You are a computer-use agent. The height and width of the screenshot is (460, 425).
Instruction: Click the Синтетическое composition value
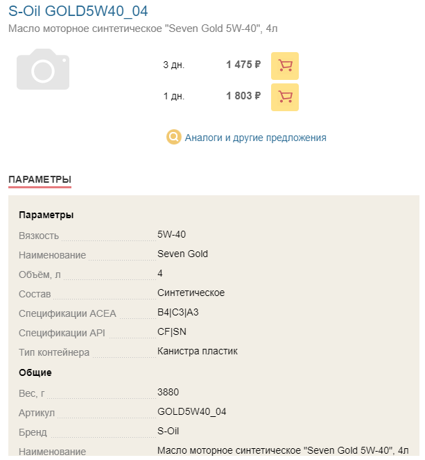tap(191, 293)
